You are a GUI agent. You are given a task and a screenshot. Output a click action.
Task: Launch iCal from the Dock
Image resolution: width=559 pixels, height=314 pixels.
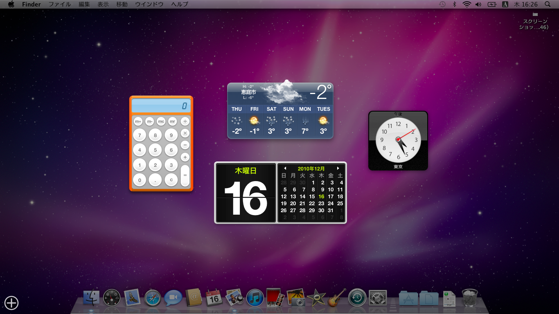214,298
